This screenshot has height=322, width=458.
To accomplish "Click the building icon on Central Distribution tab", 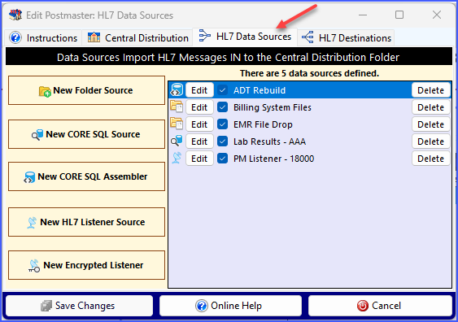I will 94,37.
